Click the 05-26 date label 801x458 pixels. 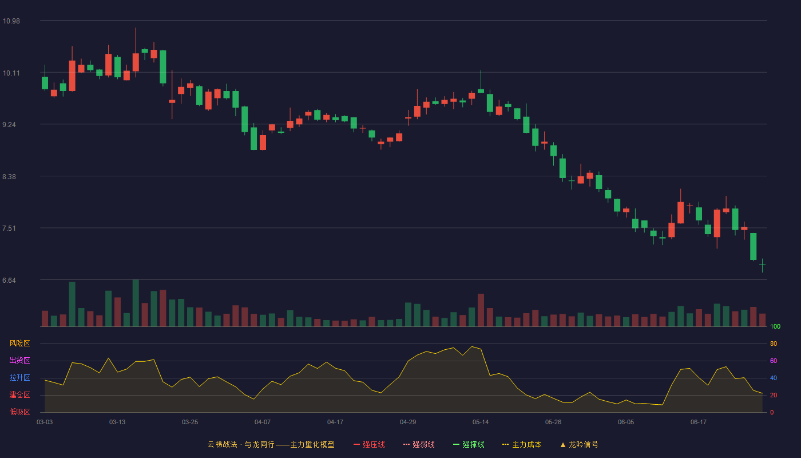click(x=553, y=422)
